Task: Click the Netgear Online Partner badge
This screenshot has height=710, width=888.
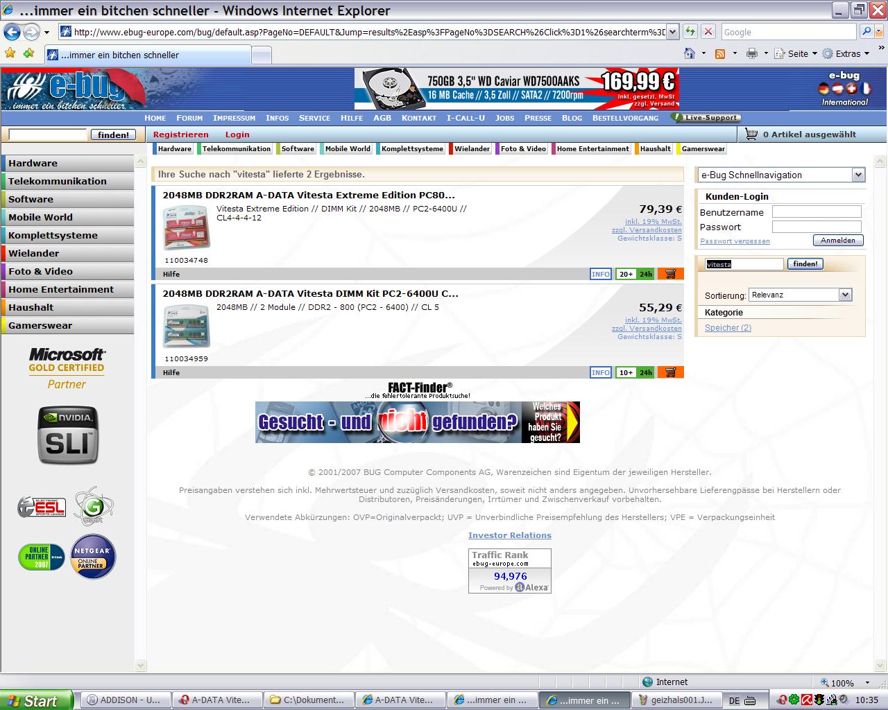Action: coord(94,556)
